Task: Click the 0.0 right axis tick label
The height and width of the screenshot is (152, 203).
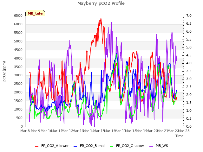Action: (x=189, y=126)
